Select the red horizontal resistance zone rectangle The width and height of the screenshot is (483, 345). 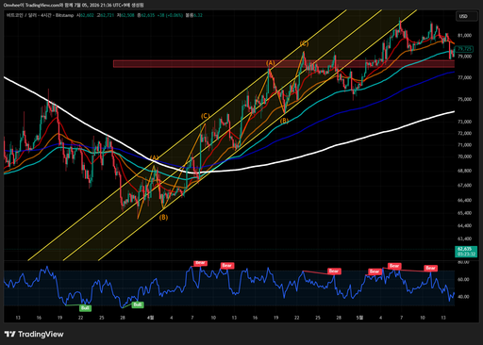284,64
